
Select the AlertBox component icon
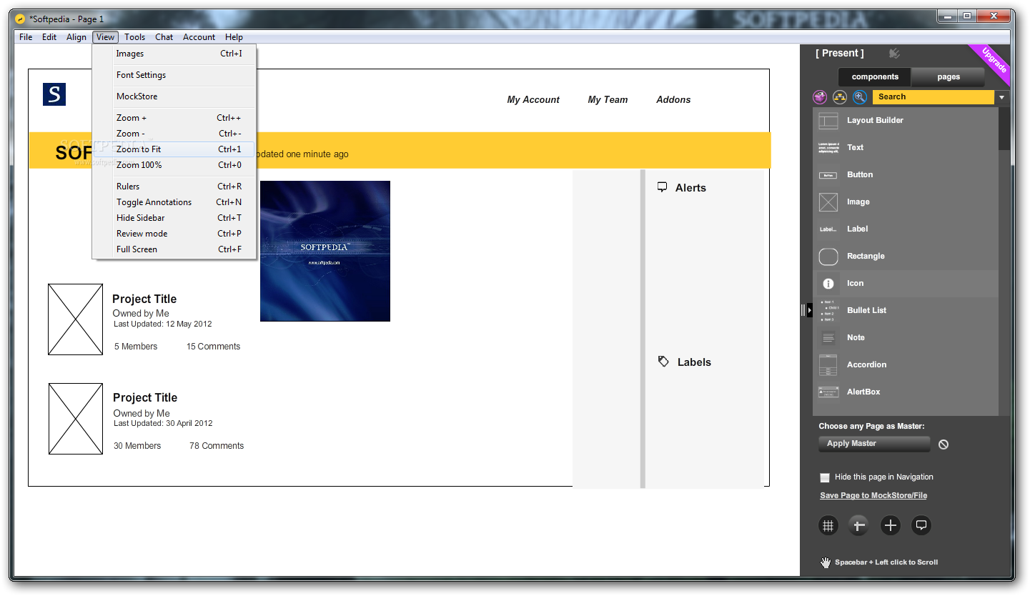[x=828, y=392]
